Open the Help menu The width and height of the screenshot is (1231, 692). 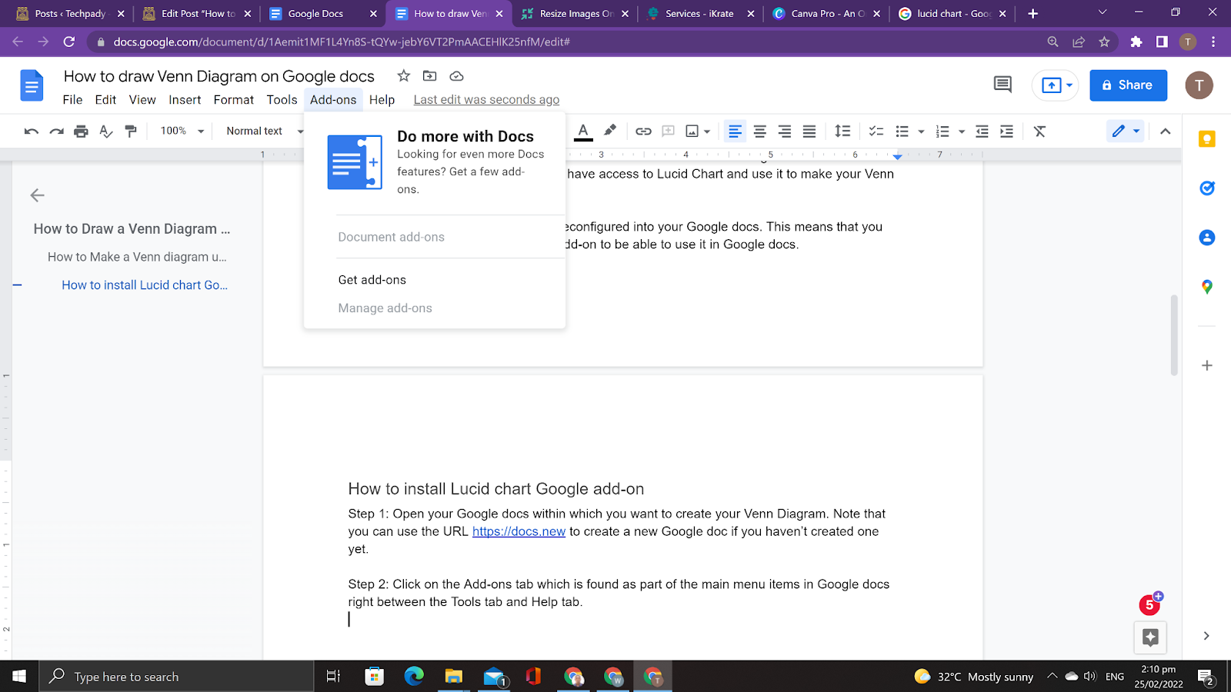(x=382, y=100)
